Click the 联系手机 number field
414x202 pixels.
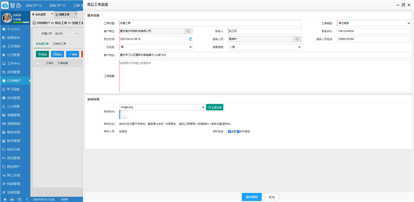[374, 31]
